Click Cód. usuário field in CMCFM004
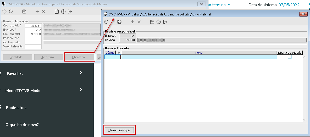This screenshot has width=310, height=137. [33, 25]
